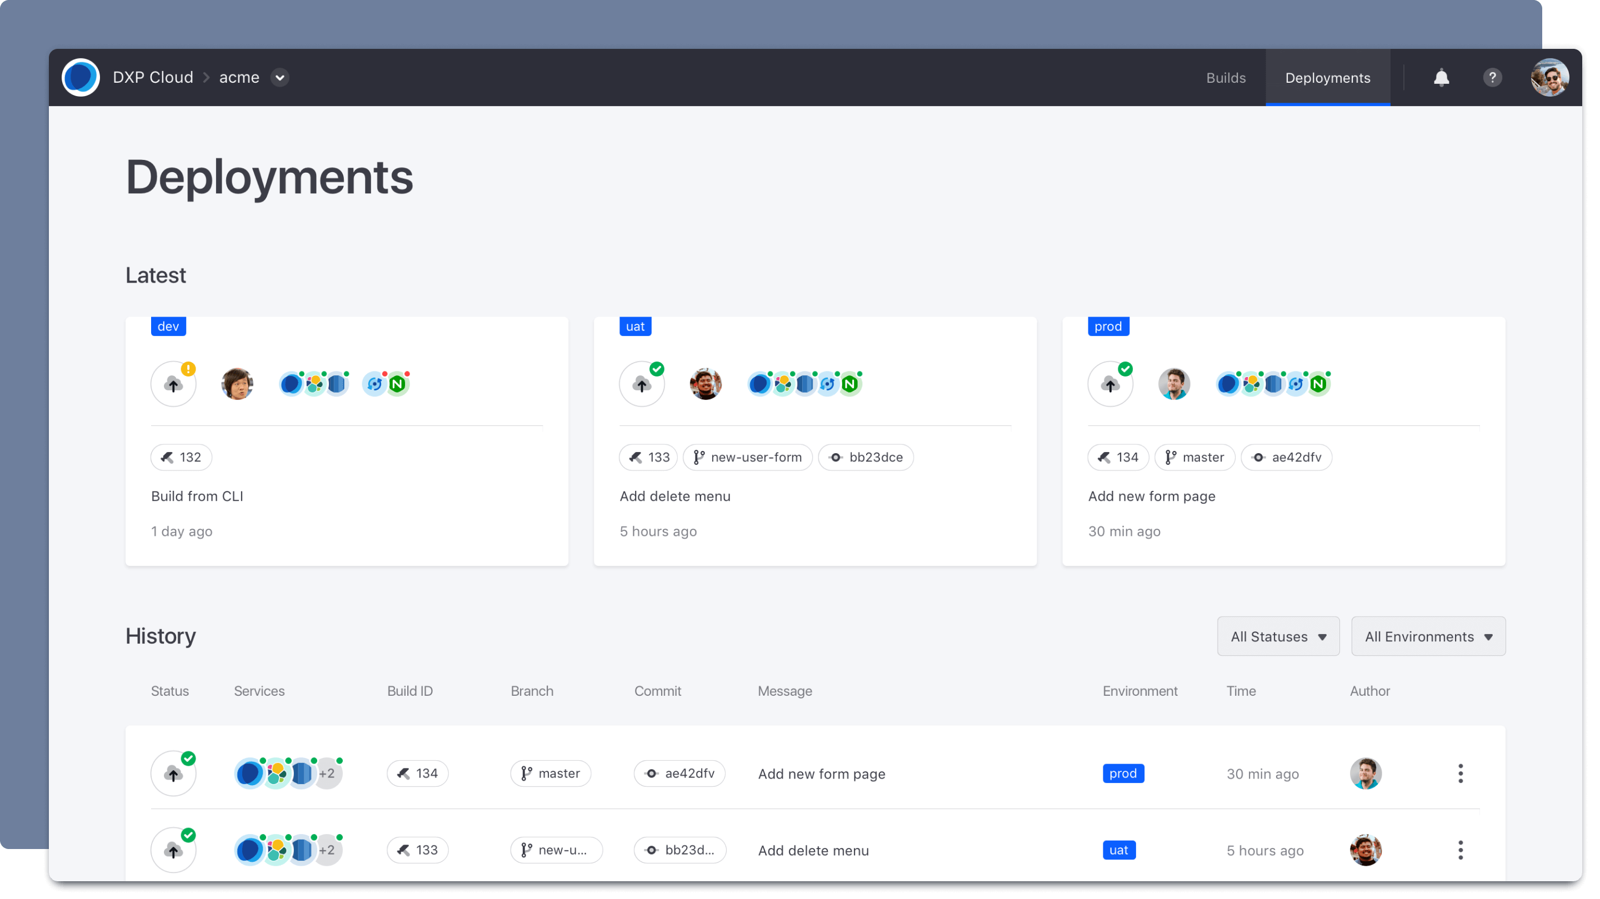
Task: Click the truncated bb23d... commit chip
Action: point(679,850)
